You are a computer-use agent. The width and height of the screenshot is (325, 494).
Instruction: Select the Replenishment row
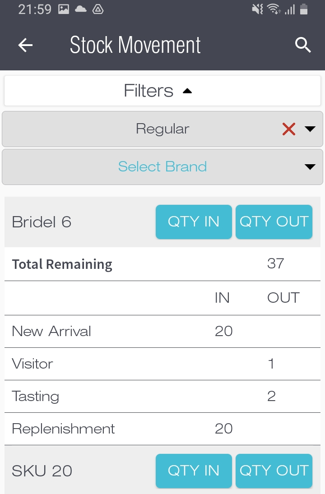[162, 429]
